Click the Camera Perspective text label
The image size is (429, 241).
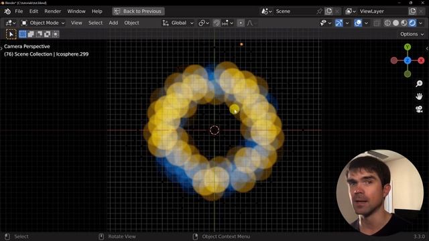[x=27, y=46]
